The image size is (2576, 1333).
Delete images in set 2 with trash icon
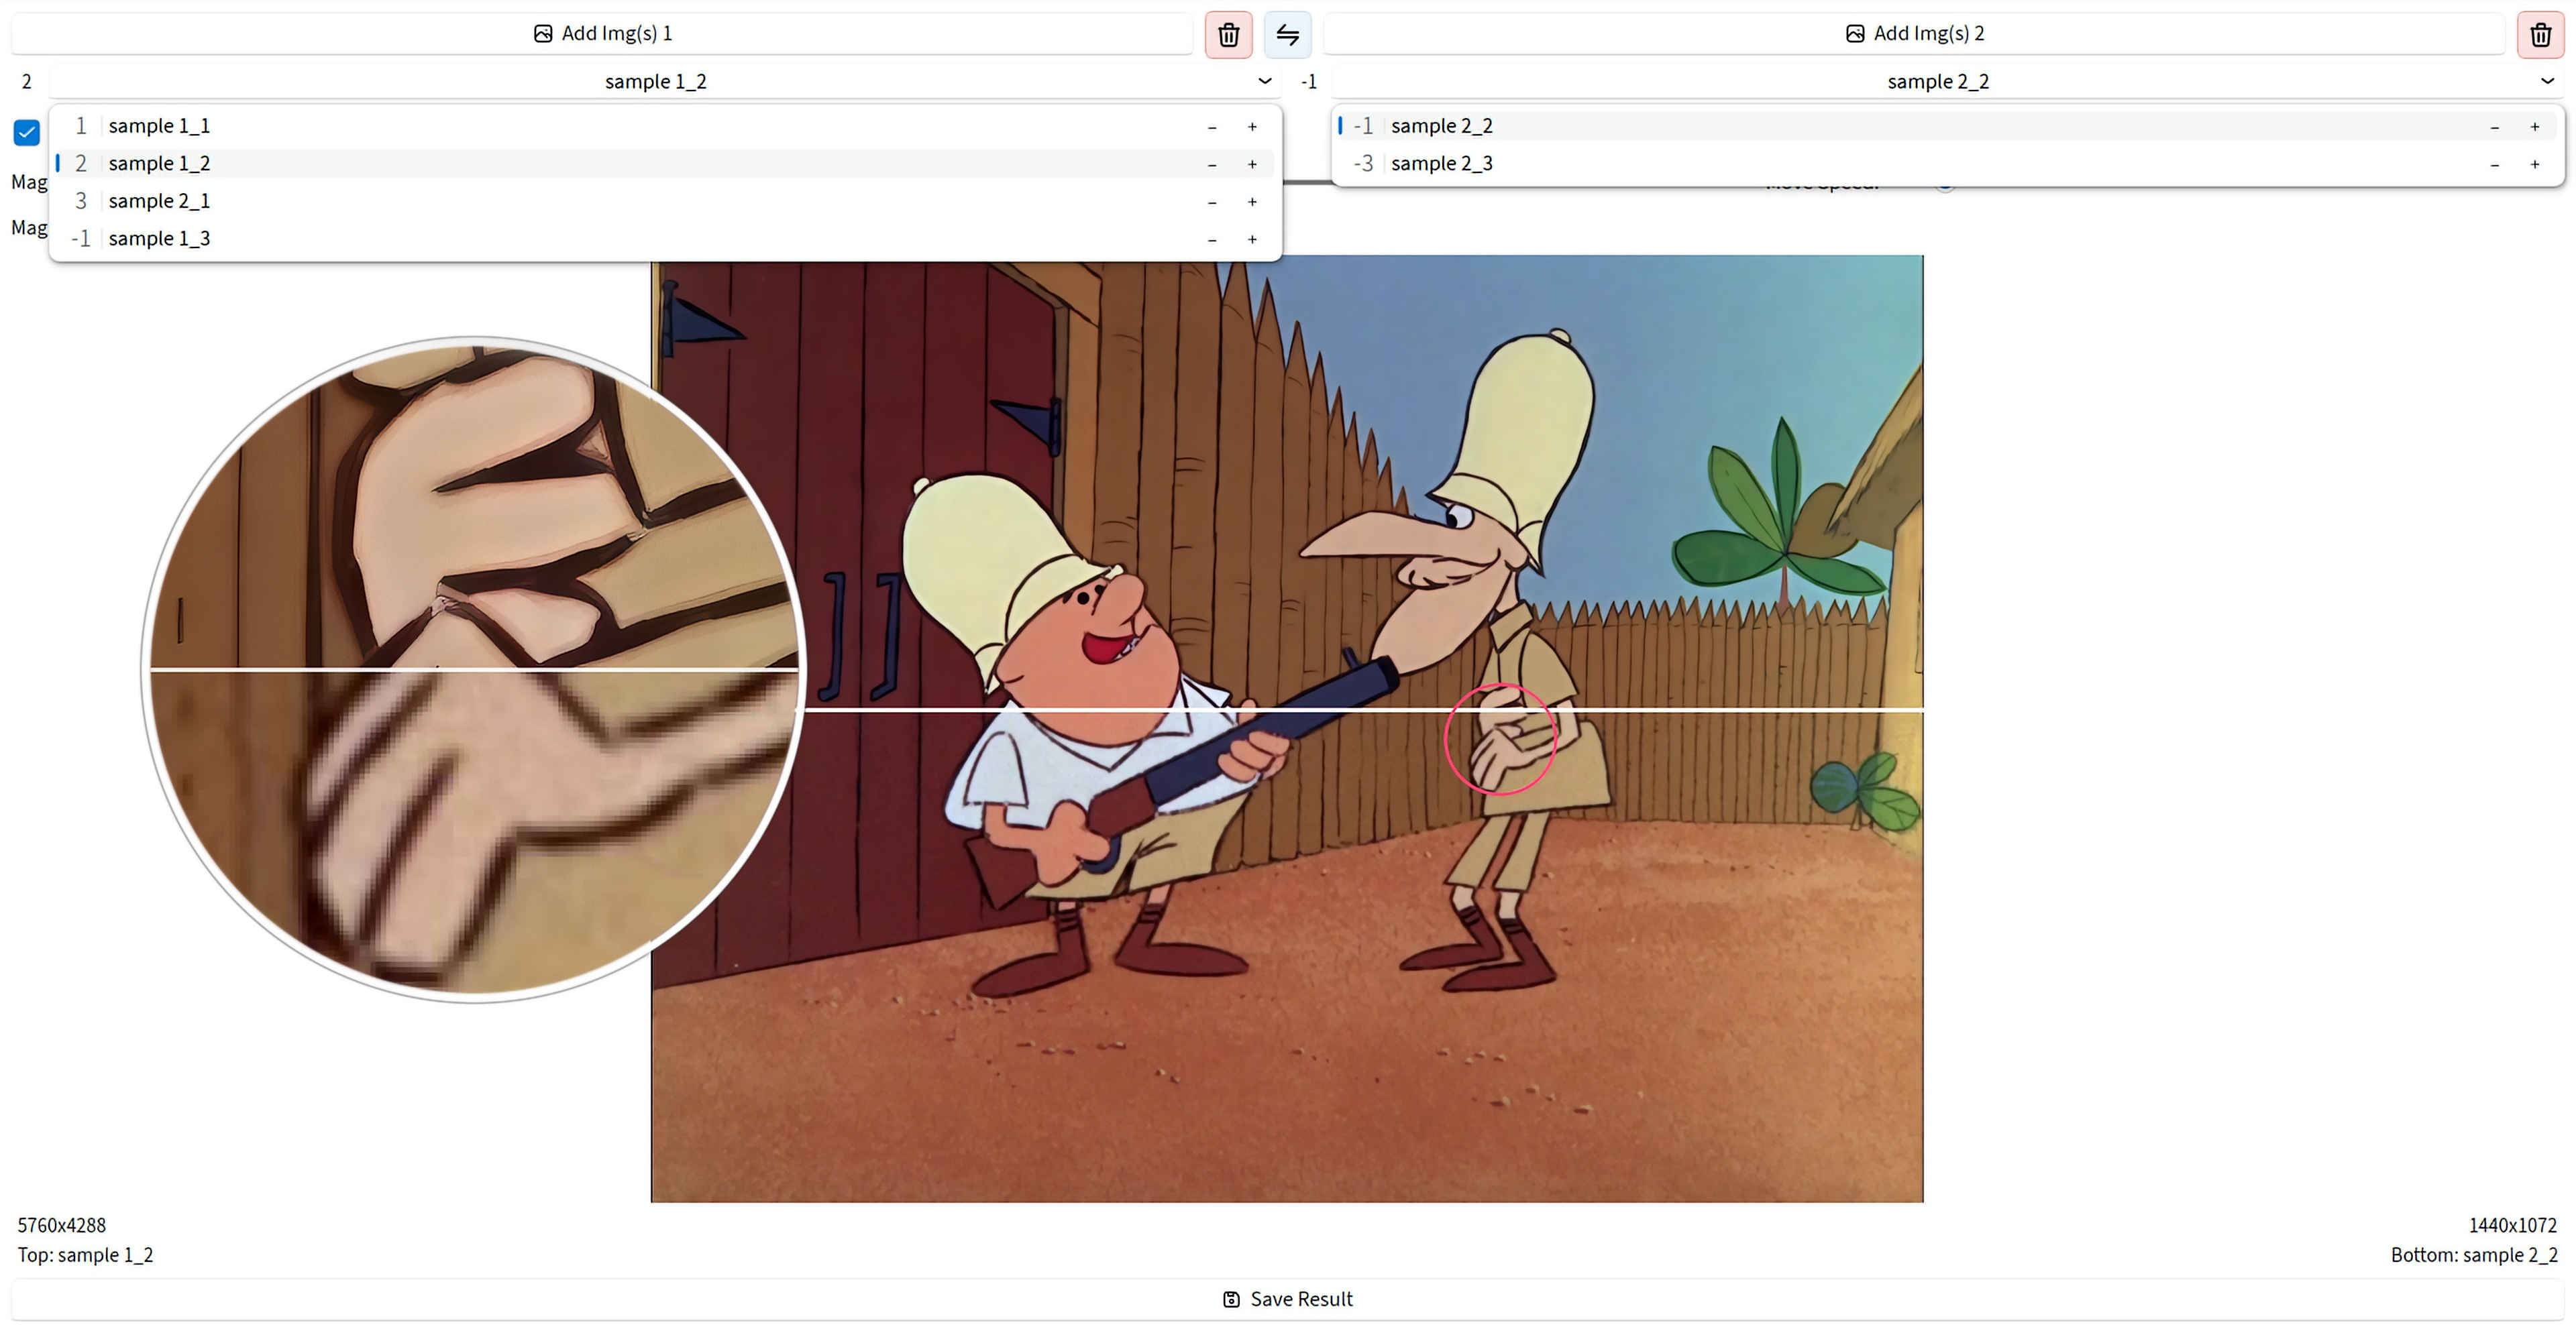coord(2540,35)
